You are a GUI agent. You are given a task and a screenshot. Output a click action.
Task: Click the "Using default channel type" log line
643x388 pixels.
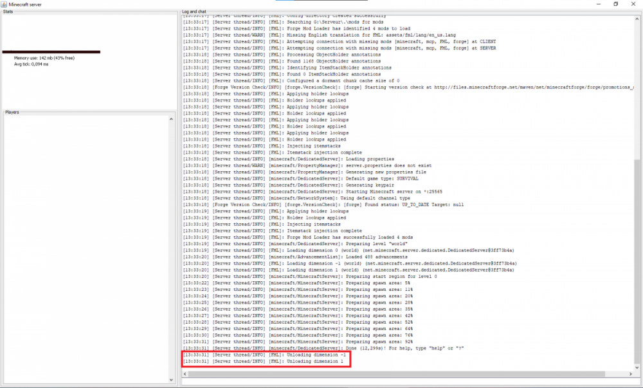point(296,199)
